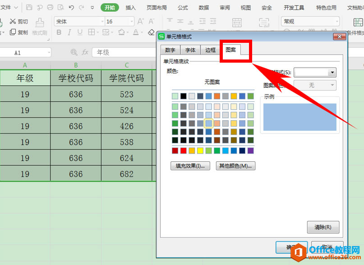Pick the orange color swatch in top row

217,96
